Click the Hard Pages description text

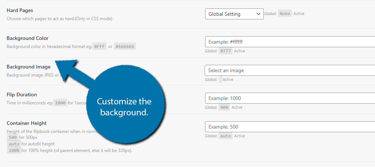pos(59,18)
